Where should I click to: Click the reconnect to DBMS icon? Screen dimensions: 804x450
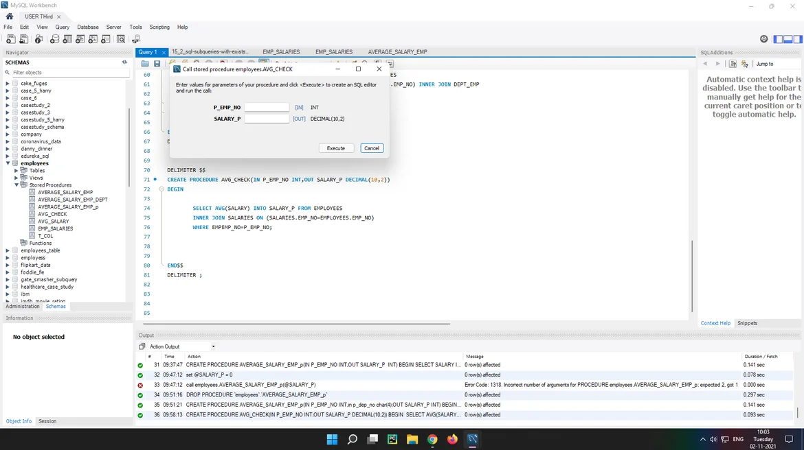(x=136, y=39)
